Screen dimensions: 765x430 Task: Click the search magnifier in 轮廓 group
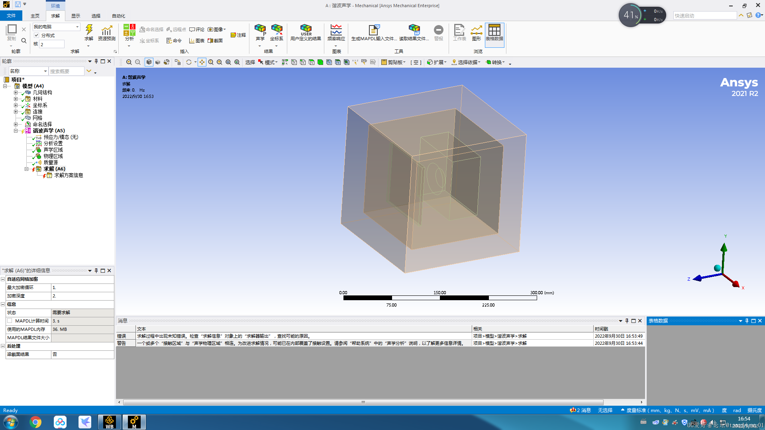(24, 41)
